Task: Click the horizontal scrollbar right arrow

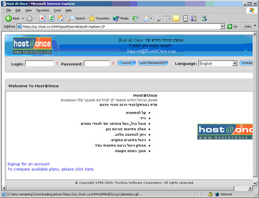Action: [x=251, y=188]
